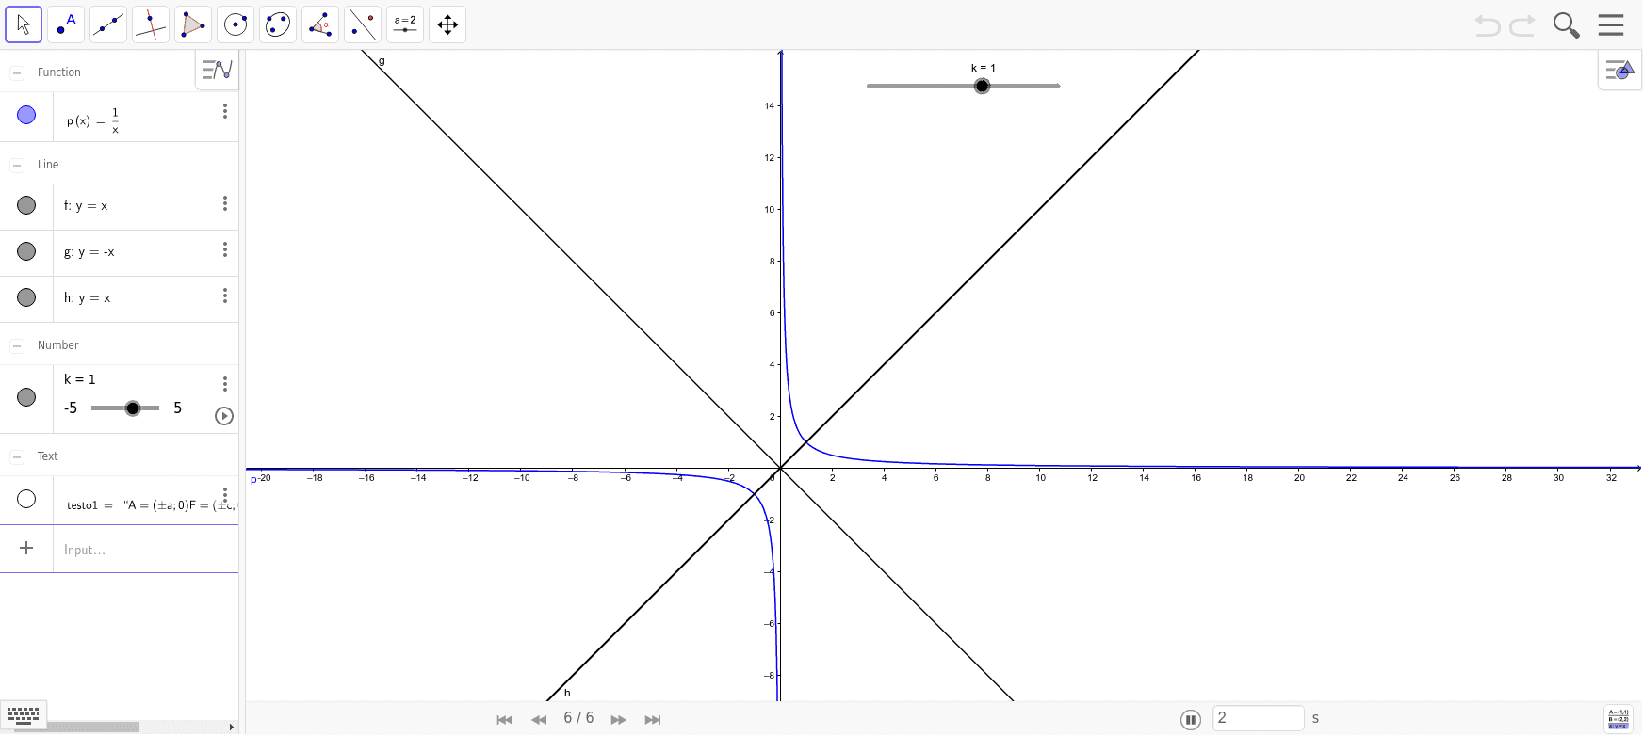Open more options for line g
The width and height of the screenshot is (1643, 736).
coord(225,249)
